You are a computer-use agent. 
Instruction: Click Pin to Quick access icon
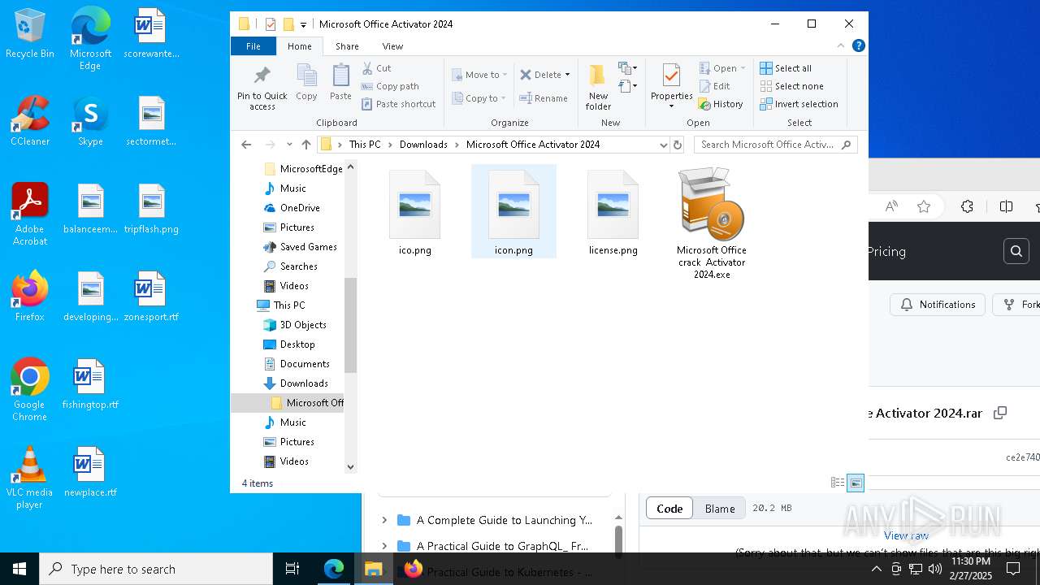262,88
